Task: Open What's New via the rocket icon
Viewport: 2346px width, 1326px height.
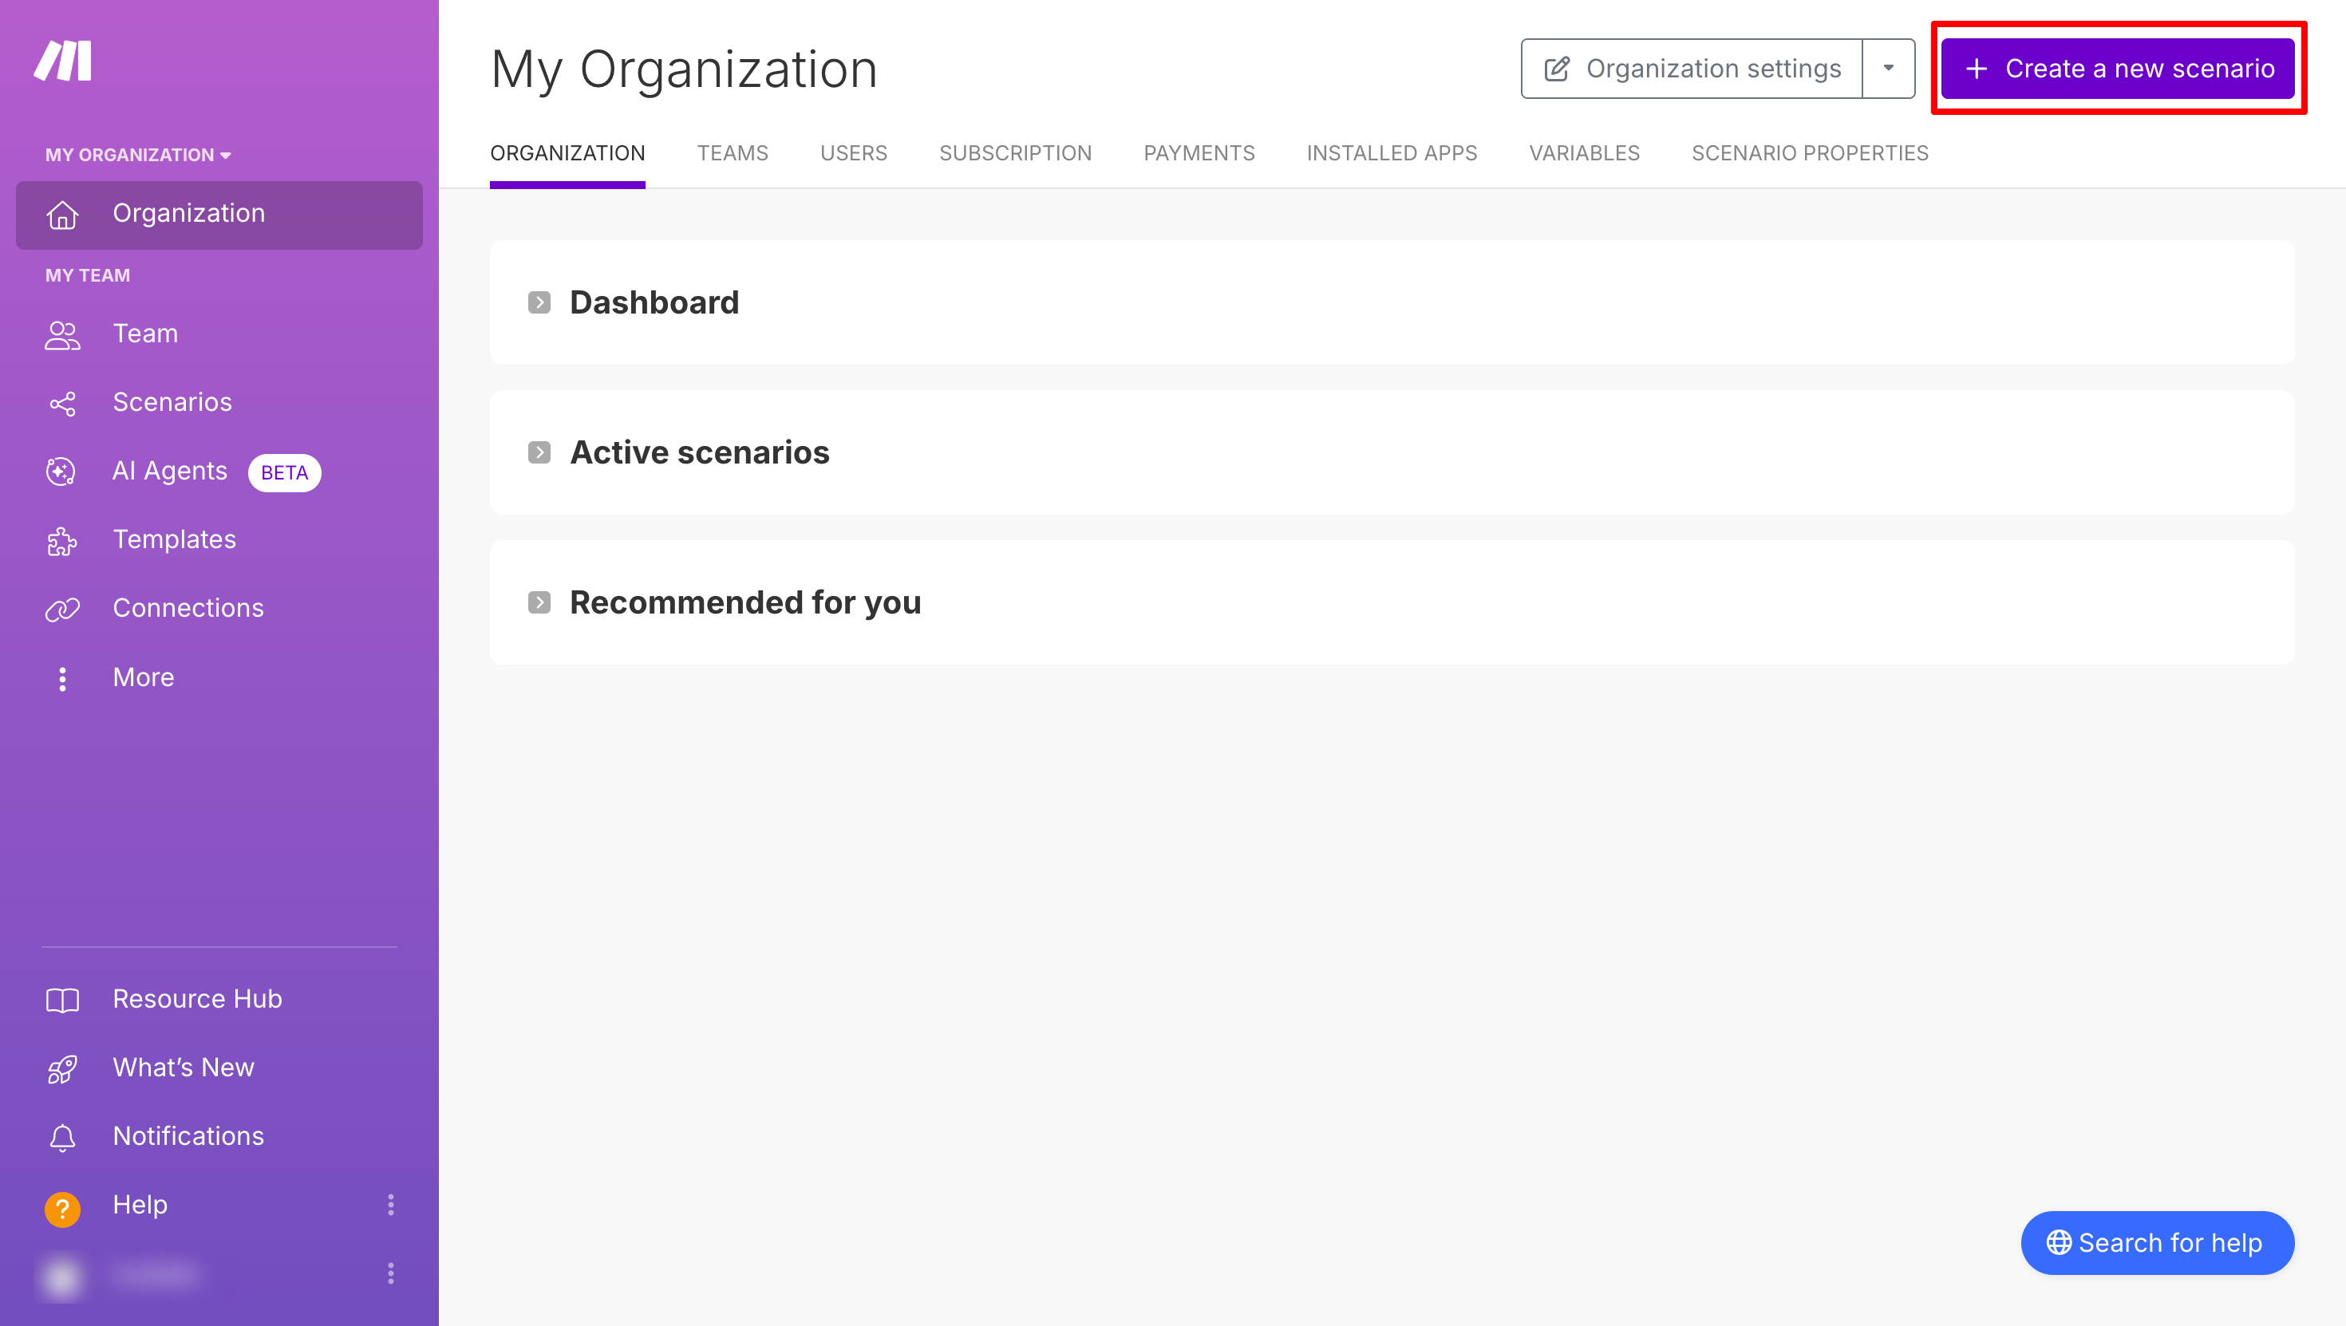Action: coord(62,1068)
